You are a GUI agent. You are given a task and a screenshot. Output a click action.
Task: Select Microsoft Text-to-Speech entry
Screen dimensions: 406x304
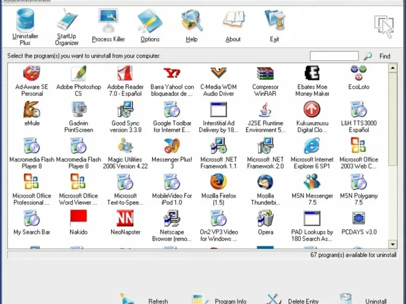(x=125, y=189)
